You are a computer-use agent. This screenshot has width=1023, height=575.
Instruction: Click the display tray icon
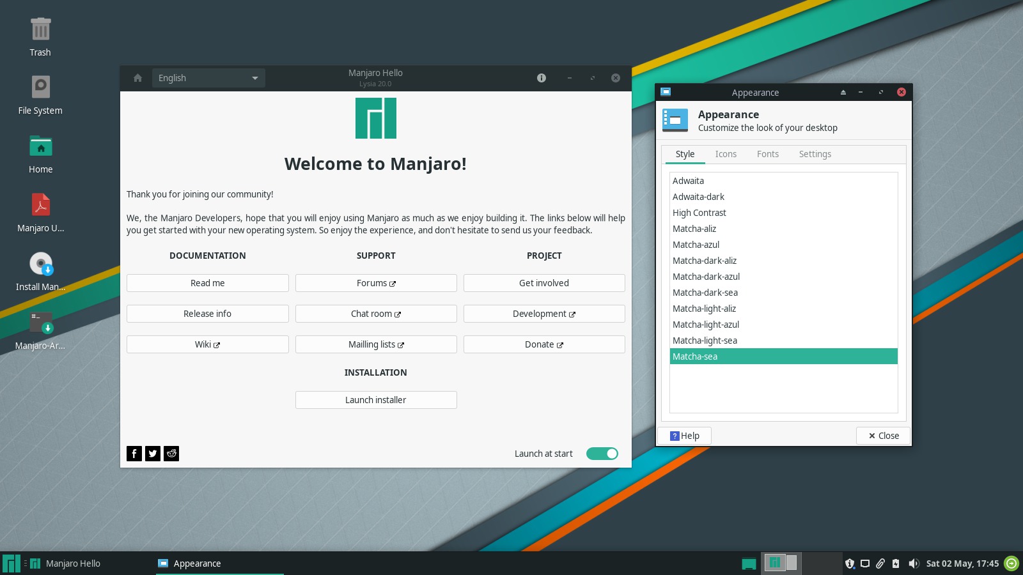[865, 563]
